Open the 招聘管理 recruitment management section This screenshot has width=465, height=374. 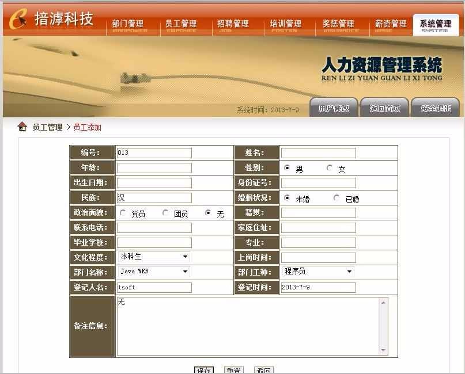233,23
